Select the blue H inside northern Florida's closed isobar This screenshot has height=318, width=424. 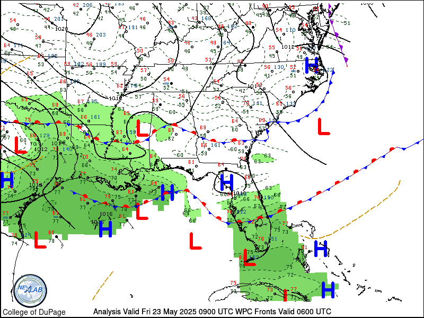pos(227,182)
